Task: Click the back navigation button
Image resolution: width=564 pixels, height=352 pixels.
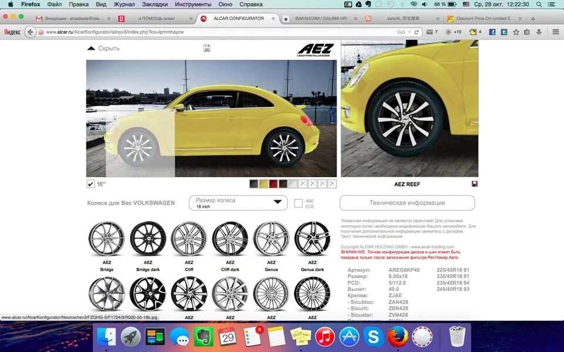Action: click(x=30, y=32)
